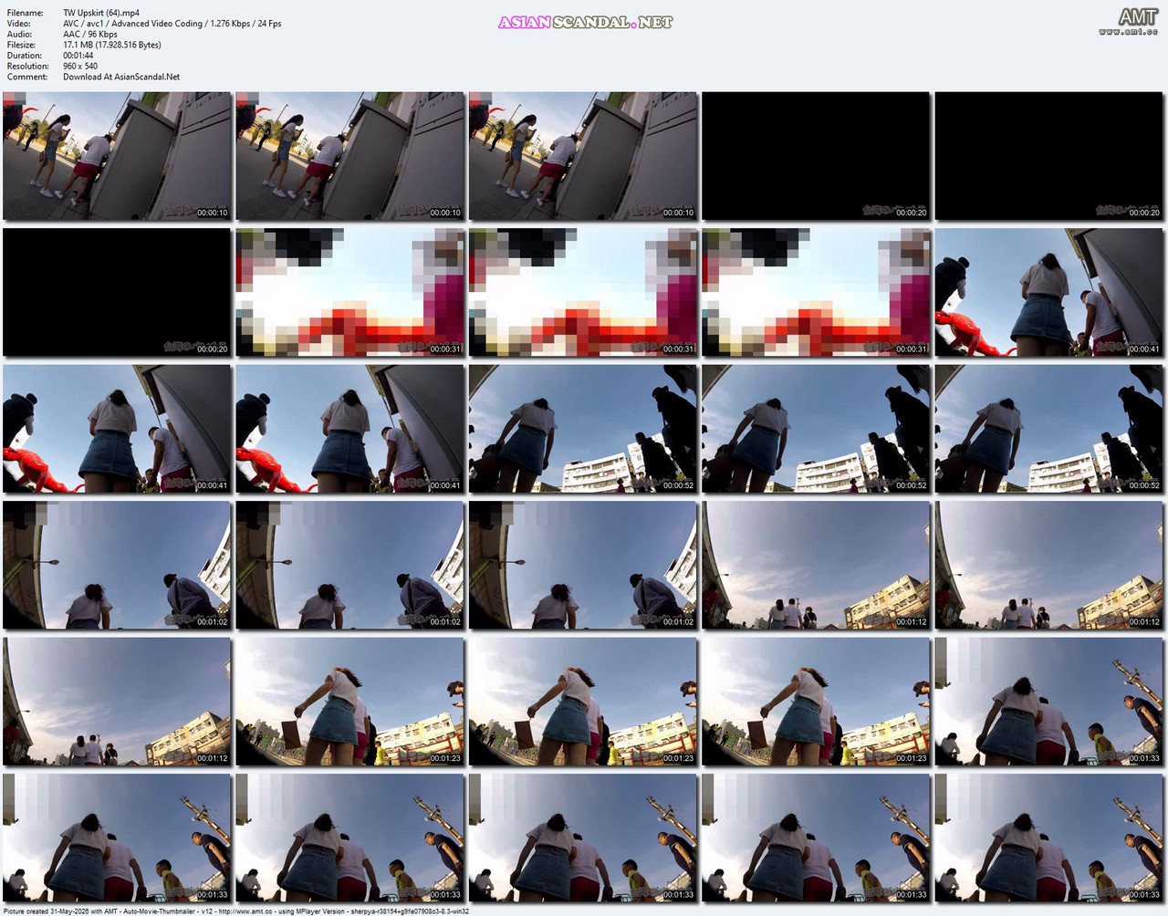
Task: Select the comment text 'Download At AsianScandal.Net'
Action: pyautogui.click(x=121, y=77)
